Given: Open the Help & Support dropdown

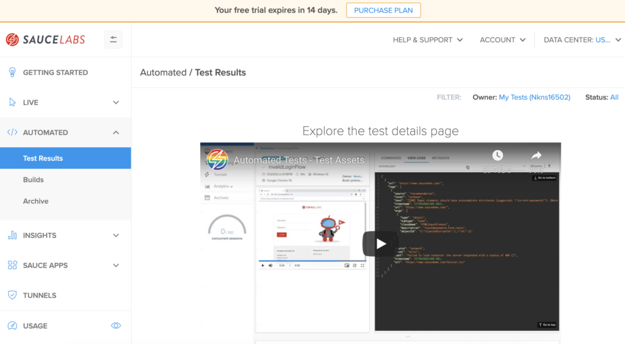Looking at the screenshot, I should (x=428, y=40).
